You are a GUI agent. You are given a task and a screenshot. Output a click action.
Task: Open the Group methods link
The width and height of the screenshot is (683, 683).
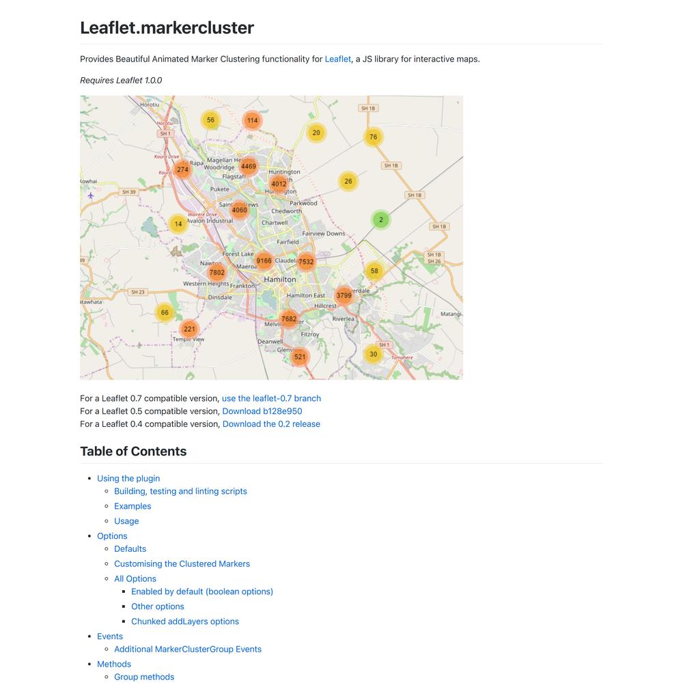[144, 677]
